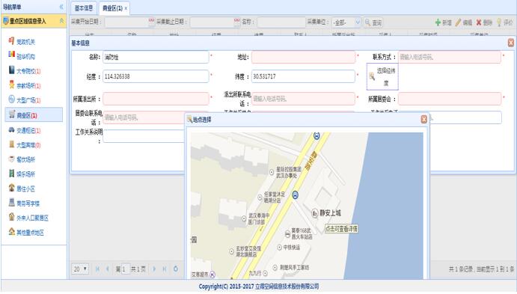Select 大型宾馆(0) icon

click(x=11, y=144)
